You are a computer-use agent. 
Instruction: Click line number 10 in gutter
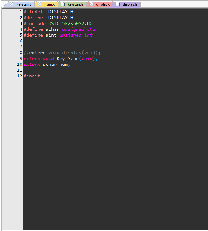(x=20, y=65)
